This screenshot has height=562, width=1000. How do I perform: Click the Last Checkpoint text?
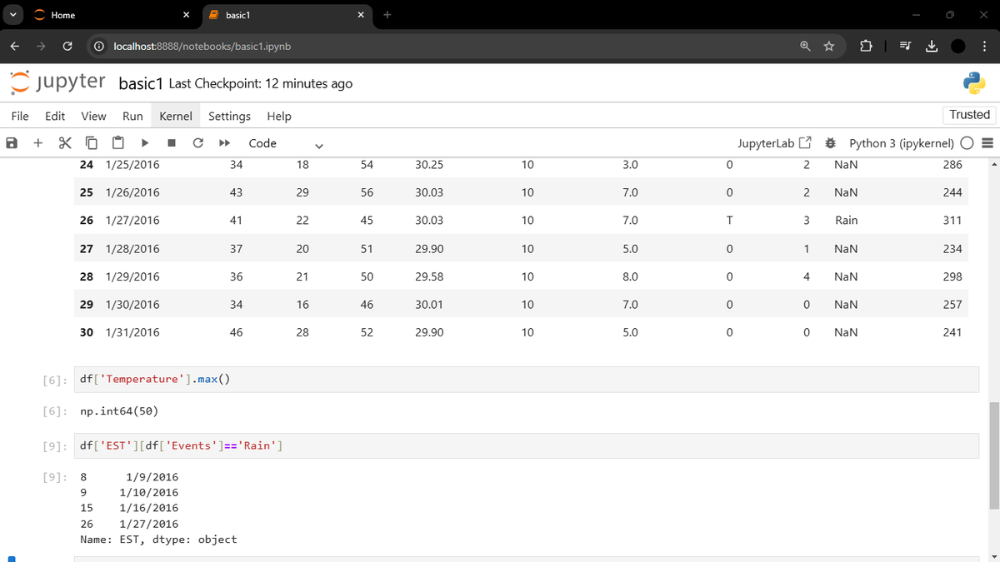click(x=260, y=83)
